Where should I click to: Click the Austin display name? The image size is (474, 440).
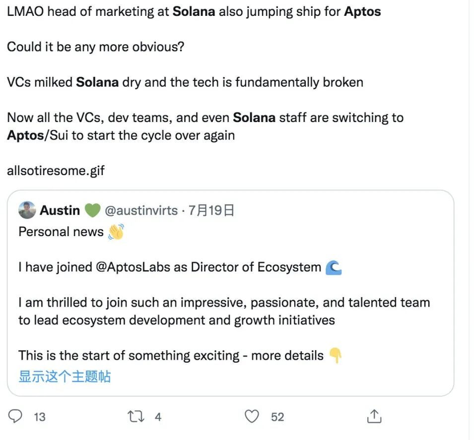60,211
